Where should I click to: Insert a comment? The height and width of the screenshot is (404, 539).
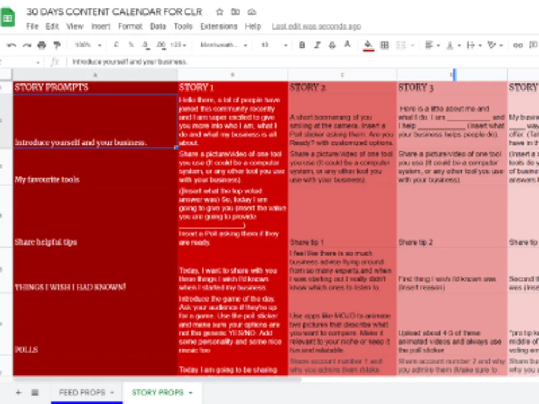coord(534,45)
